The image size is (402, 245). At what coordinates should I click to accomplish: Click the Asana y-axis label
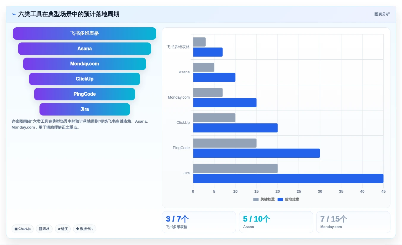click(x=184, y=72)
